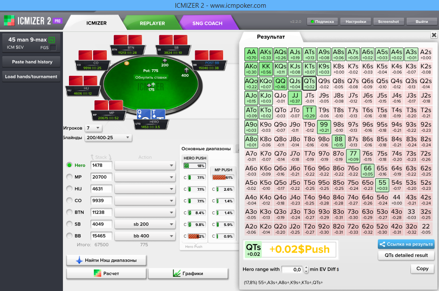439x291 pixels.
Task: Click the min EV Diff value field
Action: pyautogui.click(x=292, y=269)
